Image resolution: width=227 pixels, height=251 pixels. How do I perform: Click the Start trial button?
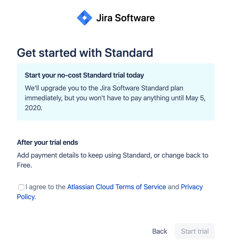click(x=195, y=231)
